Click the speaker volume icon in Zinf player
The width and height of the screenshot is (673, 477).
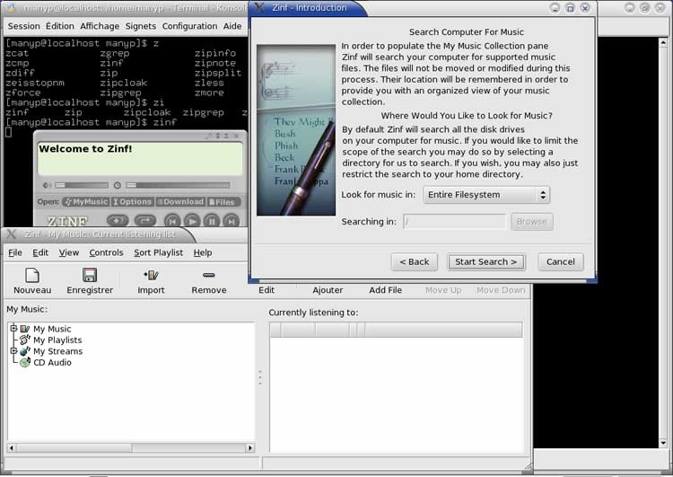pos(47,185)
